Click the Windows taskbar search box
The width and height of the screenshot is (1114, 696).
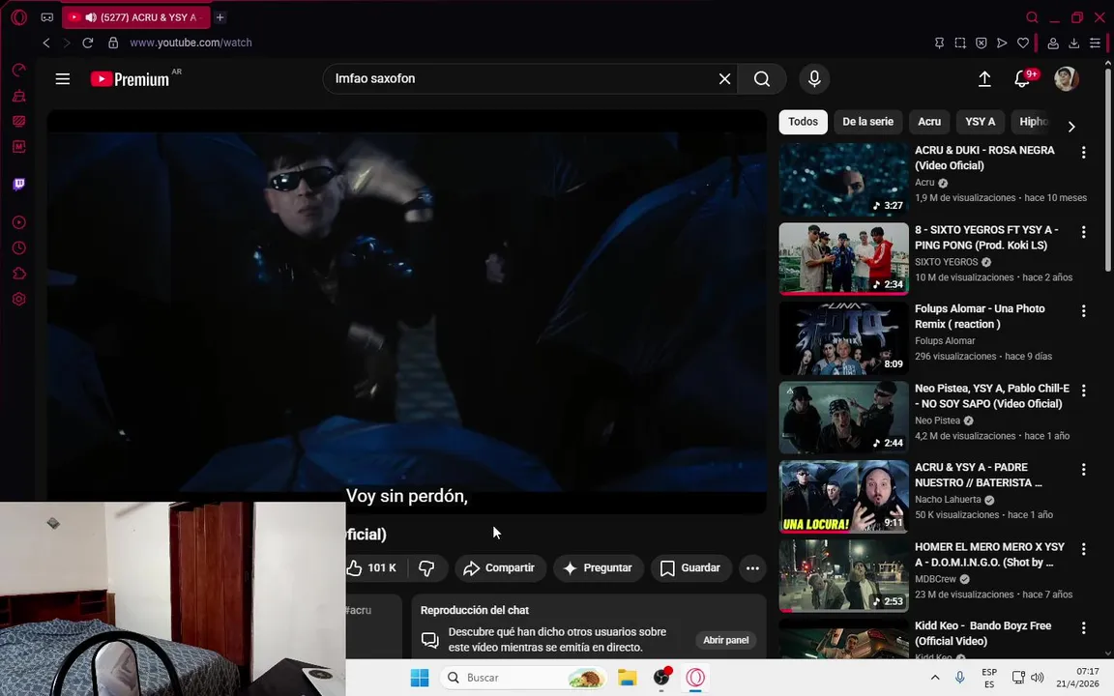pos(524,678)
